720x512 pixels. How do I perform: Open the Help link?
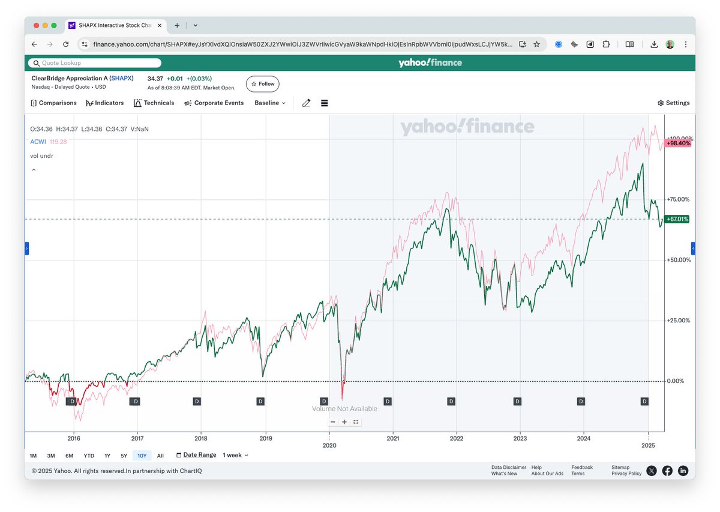(x=536, y=468)
